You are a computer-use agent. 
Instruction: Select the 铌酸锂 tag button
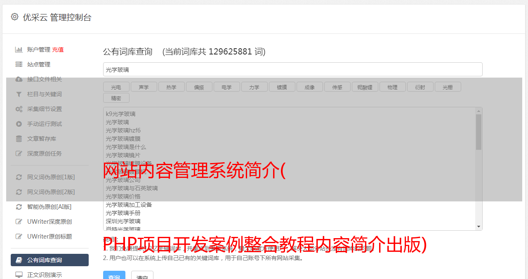tap(365, 87)
